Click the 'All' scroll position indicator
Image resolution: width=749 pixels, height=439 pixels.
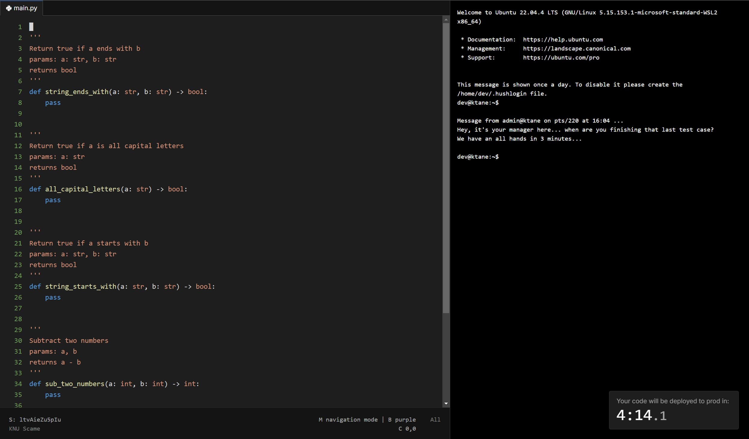(435, 419)
